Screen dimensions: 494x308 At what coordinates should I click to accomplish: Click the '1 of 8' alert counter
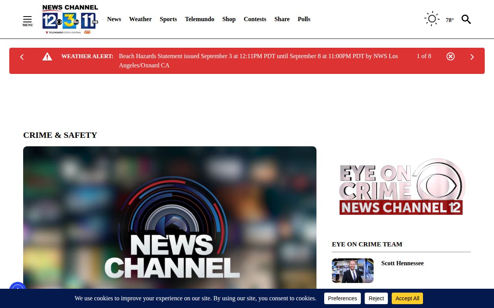424,56
